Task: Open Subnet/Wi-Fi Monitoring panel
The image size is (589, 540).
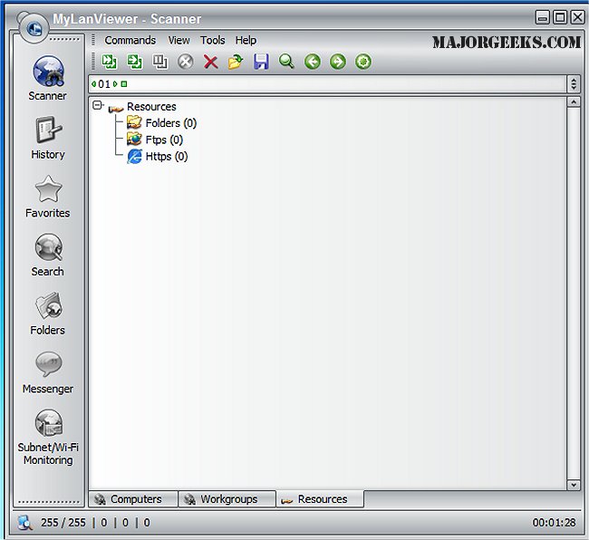Action: tap(48, 437)
